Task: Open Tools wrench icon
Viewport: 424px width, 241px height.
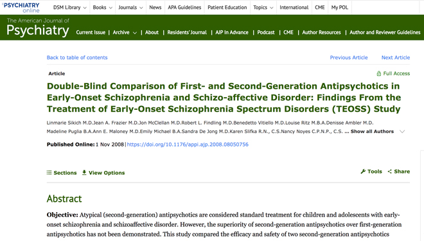Action: (363, 172)
